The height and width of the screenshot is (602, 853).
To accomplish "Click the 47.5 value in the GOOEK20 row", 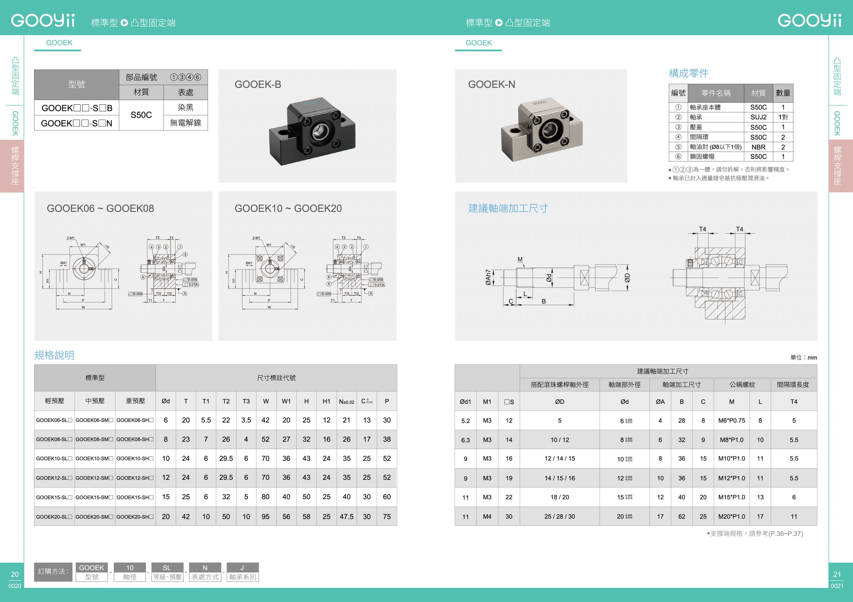I will point(347,516).
